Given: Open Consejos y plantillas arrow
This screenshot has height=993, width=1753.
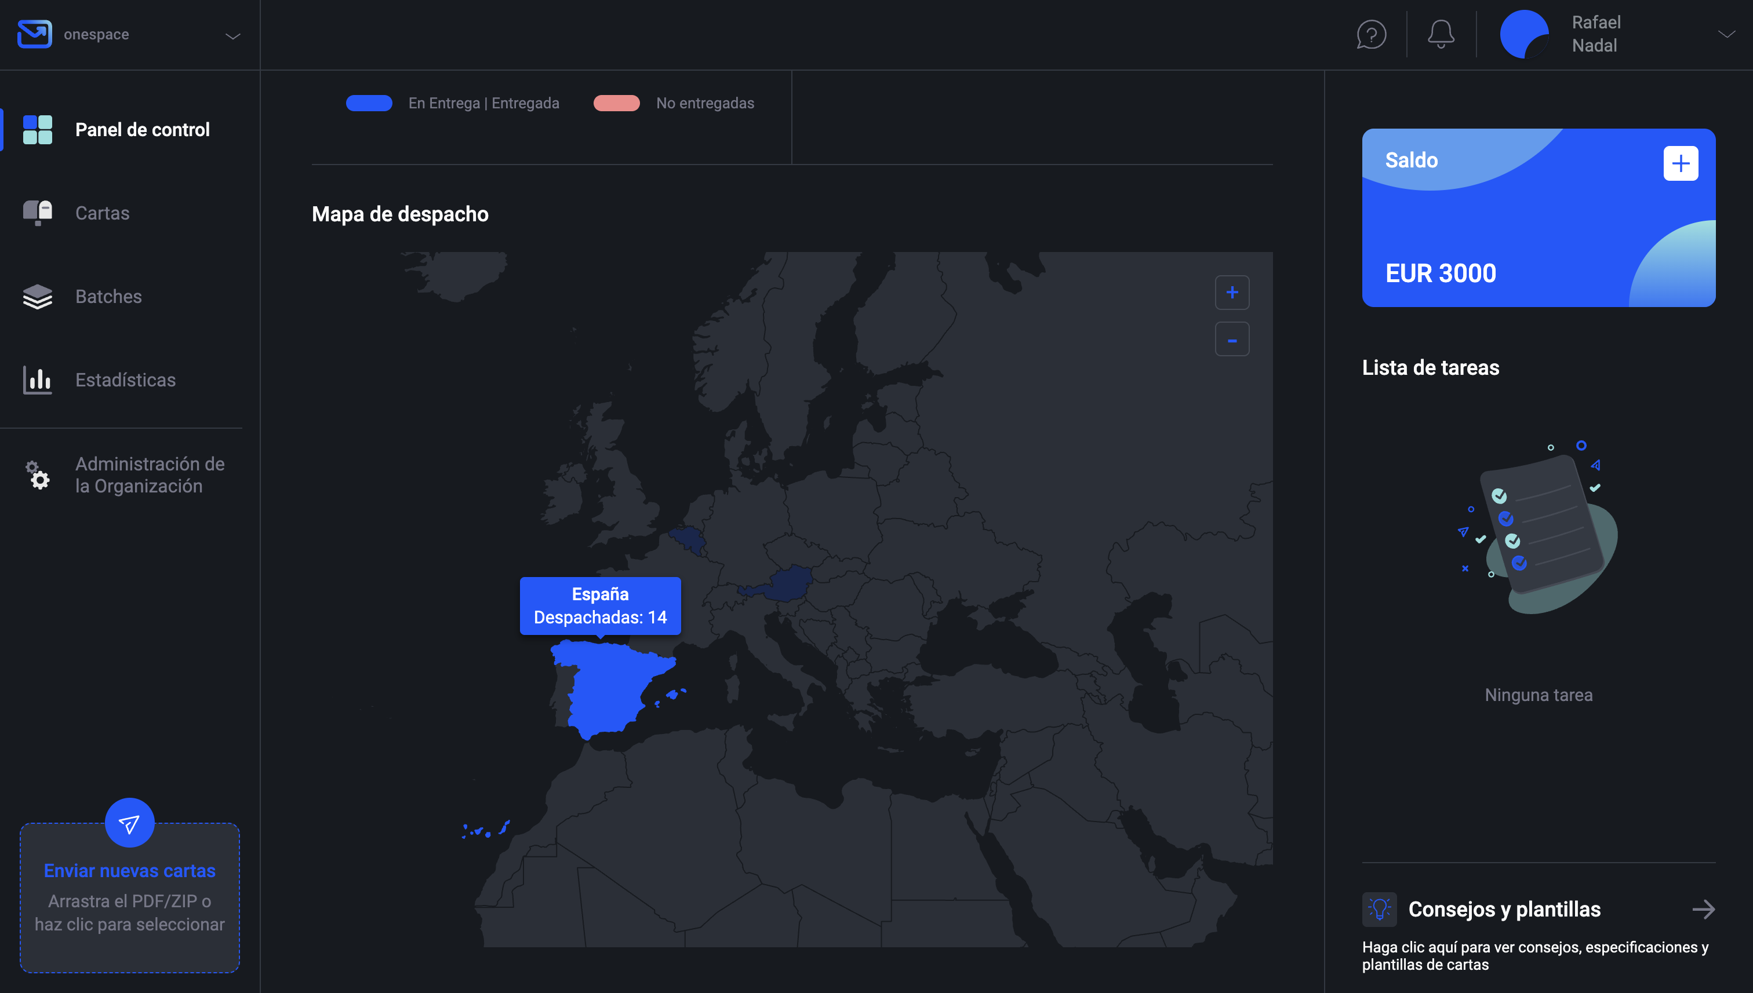Looking at the screenshot, I should click(x=1703, y=909).
